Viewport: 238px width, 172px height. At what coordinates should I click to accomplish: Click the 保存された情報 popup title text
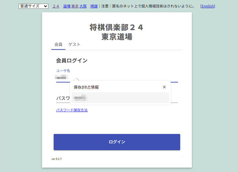point(86,87)
